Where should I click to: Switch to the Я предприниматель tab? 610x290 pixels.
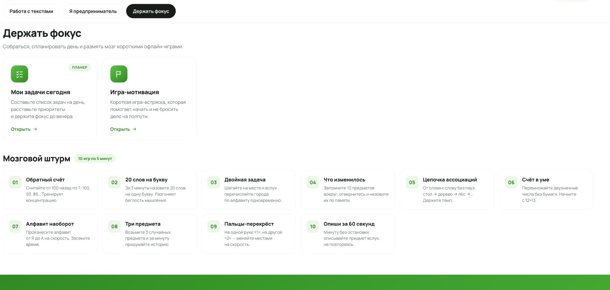pyautogui.click(x=93, y=11)
